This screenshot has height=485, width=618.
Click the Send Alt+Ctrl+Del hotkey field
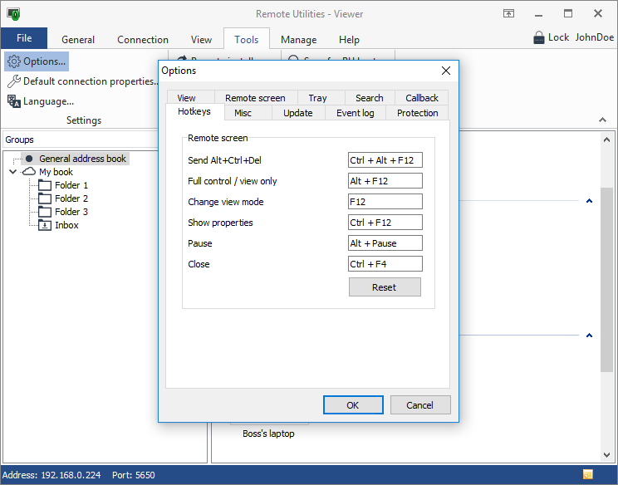tap(385, 160)
